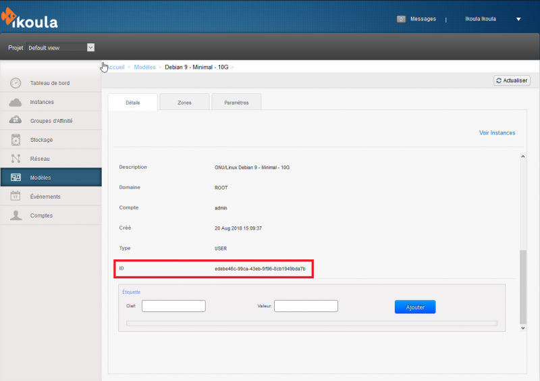
Task: Click the Domaine value ROOT
Action: click(221, 188)
